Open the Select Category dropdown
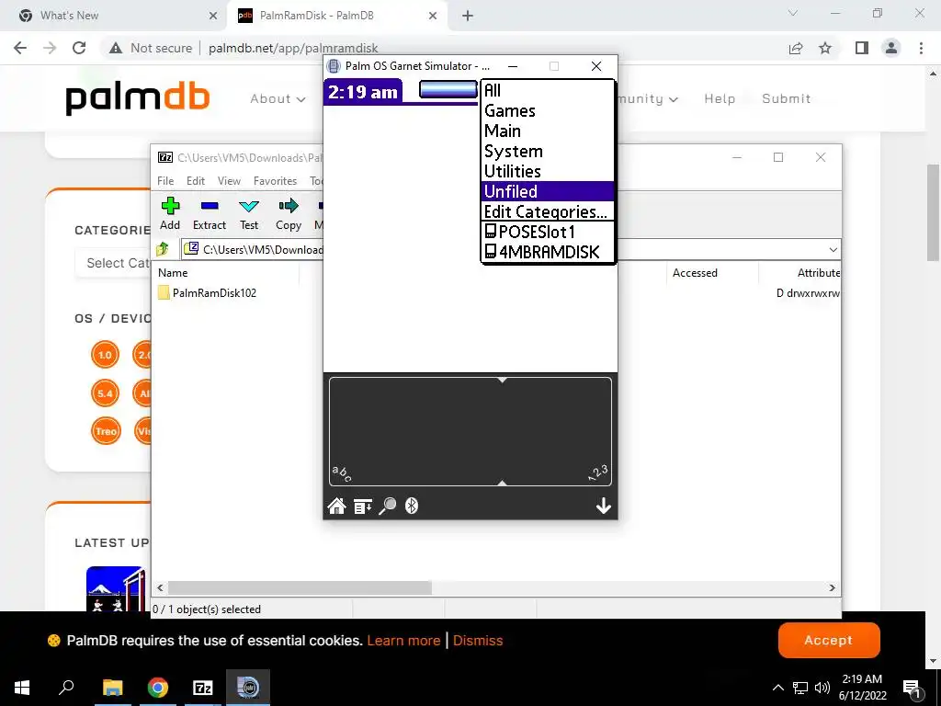Image resolution: width=941 pixels, height=706 pixels. click(x=115, y=263)
